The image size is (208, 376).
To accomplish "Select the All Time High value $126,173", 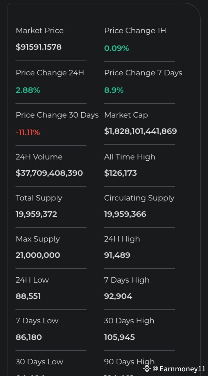I will (x=121, y=173).
